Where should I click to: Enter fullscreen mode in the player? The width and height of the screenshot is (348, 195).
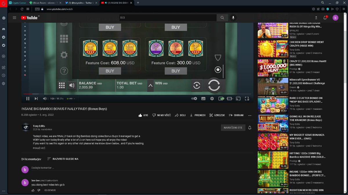pos(247,99)
